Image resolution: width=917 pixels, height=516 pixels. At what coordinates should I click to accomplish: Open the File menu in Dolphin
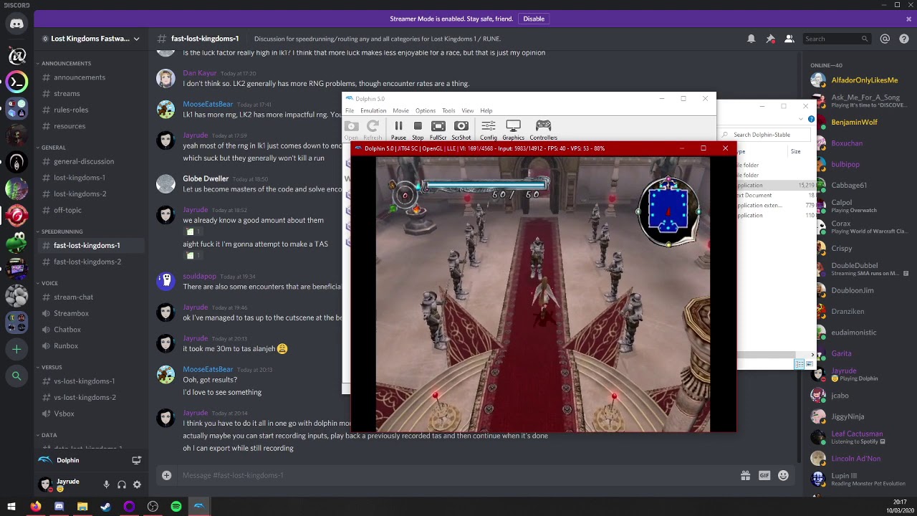click(x=350, y=110)
